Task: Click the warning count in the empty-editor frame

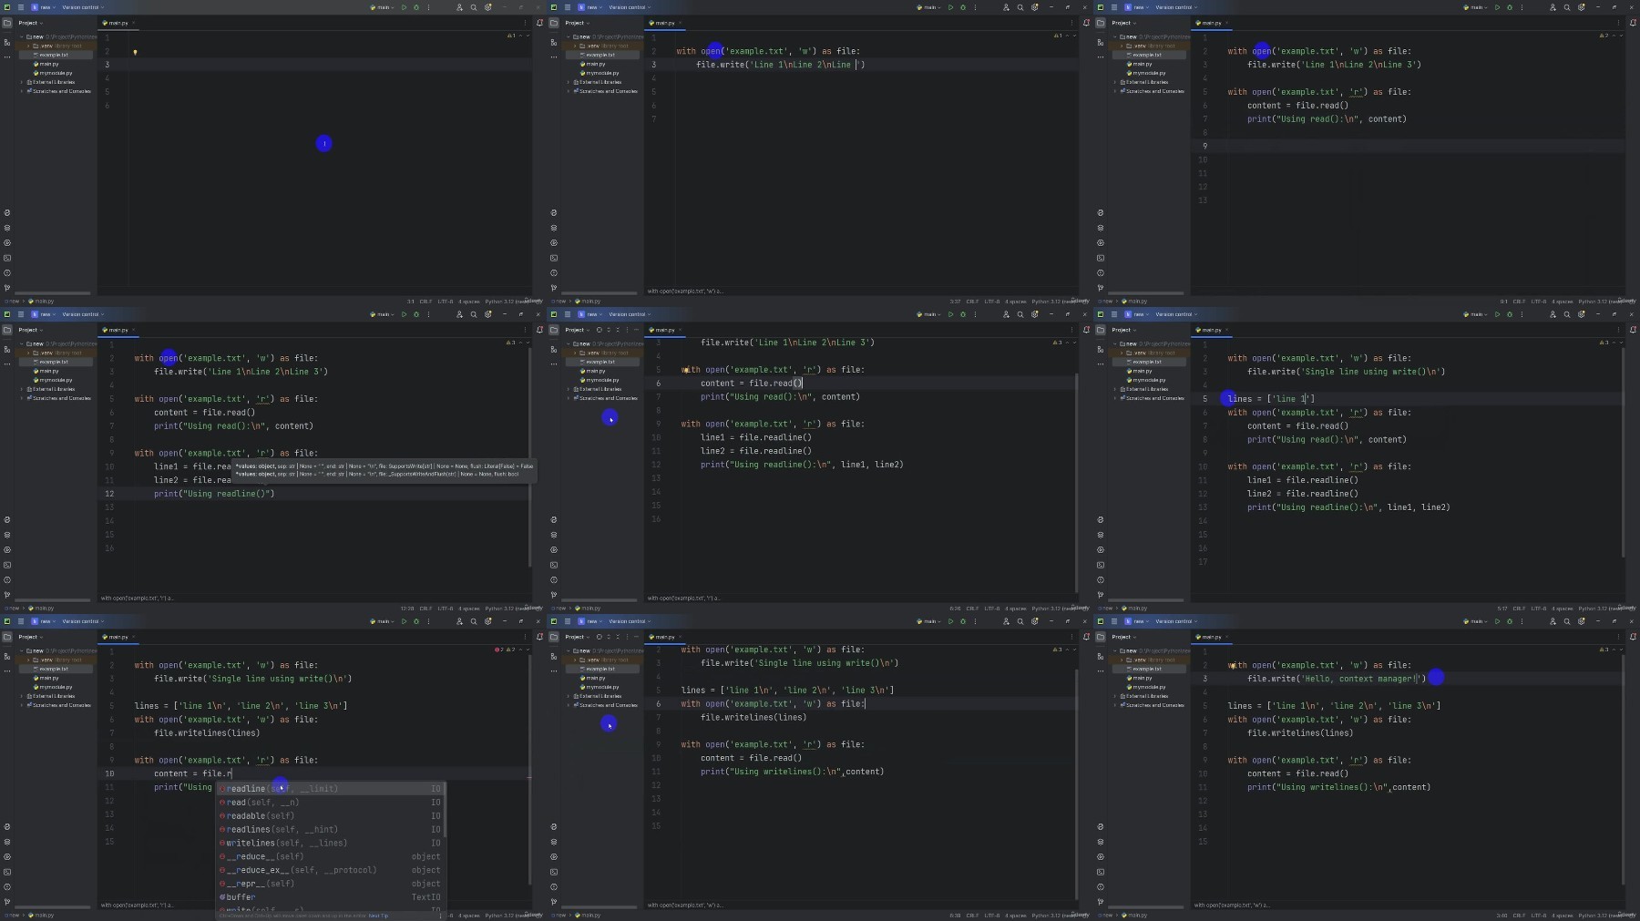Action: 512,36
